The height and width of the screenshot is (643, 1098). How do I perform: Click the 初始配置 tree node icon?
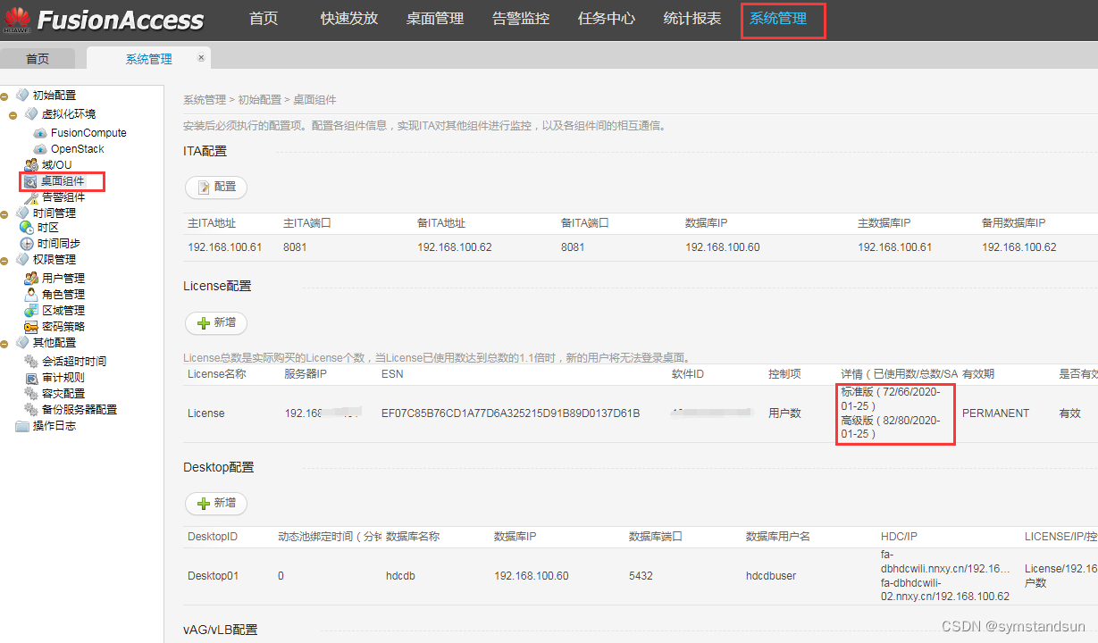(22, 96)
